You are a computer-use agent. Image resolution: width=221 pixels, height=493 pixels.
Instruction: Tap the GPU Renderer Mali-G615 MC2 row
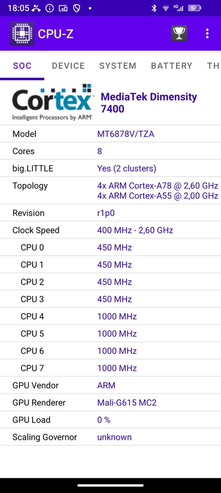(x=110, y=403)
